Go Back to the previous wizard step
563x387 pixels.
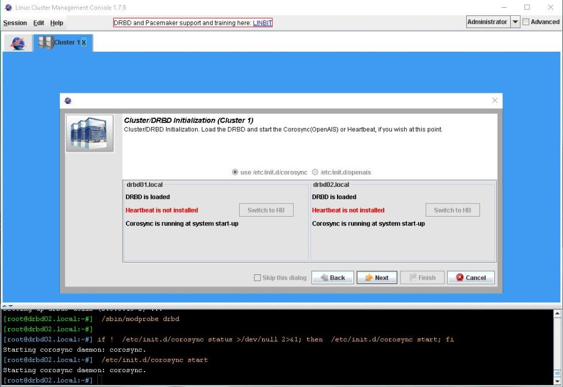point(333,278)
